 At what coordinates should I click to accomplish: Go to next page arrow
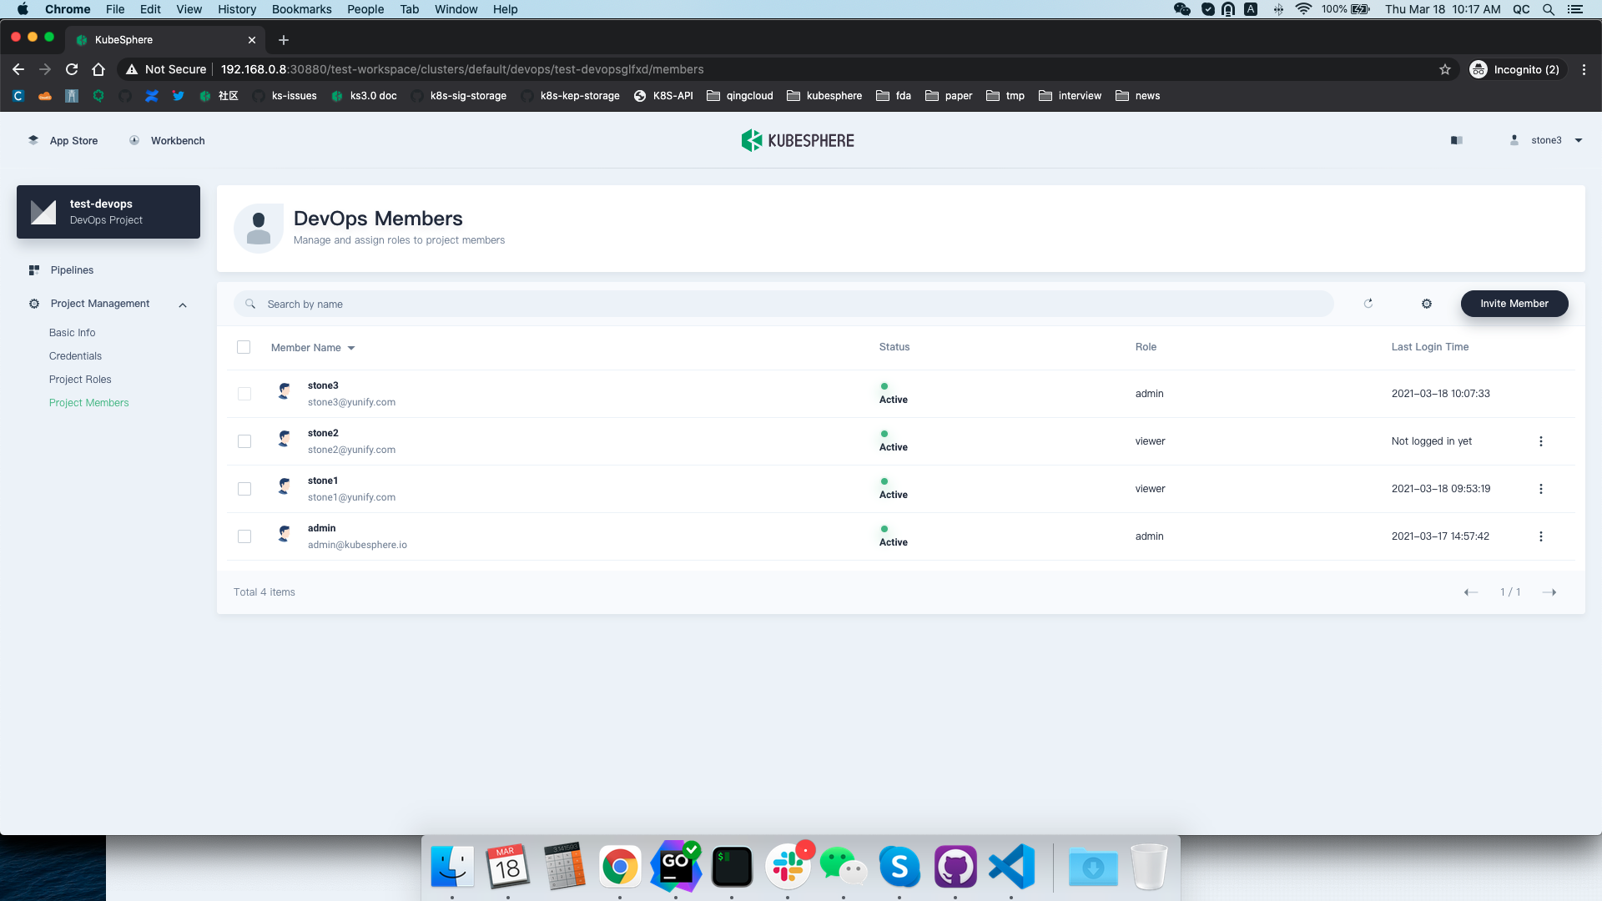tap(1549, 592)
